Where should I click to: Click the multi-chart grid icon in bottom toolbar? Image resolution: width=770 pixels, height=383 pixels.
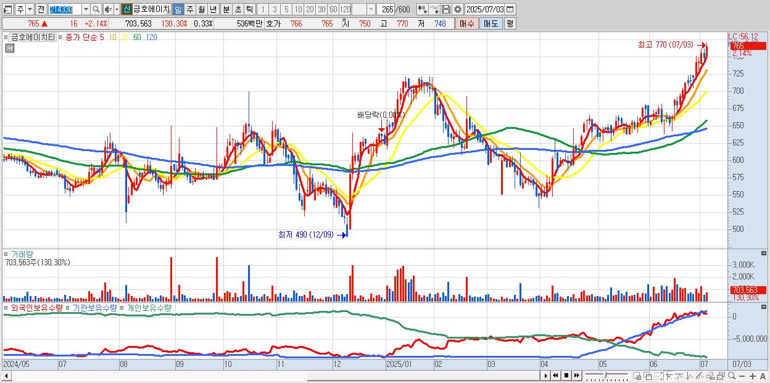(x=637, y=376)
